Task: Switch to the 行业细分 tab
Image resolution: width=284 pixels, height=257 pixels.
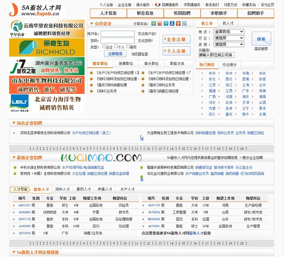Action: (229, 65)
